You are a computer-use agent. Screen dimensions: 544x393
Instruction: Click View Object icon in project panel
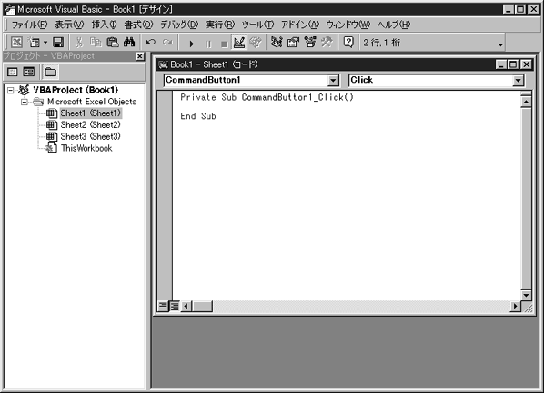29,72
